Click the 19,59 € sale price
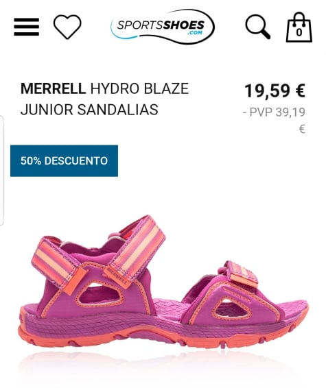The height and width of the screenshot is (388, 326). tap(275, 90)
